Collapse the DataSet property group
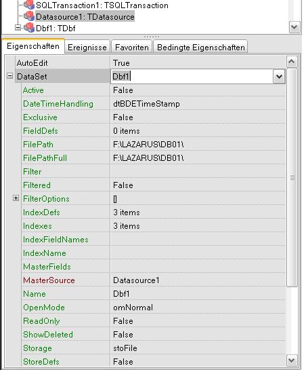Viewport: 306px width, 370px height. (x=9, y=76)
